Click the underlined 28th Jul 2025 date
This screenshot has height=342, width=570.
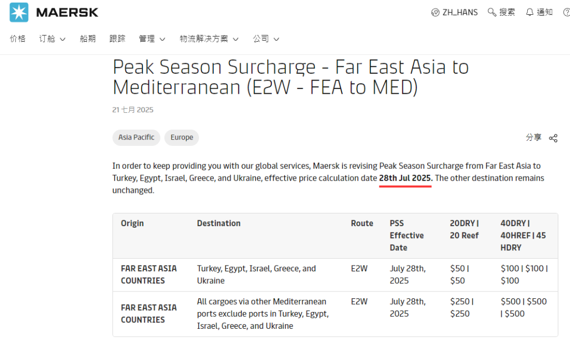coord(406,178)
